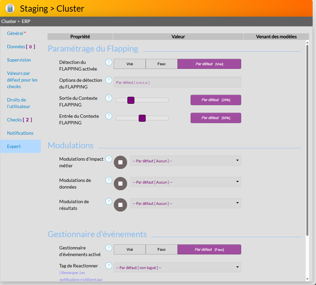Set Gestionnaire d'événements activé to Faux
The image size is (316, 285).
pyautogui.click(x=162, y=249)
